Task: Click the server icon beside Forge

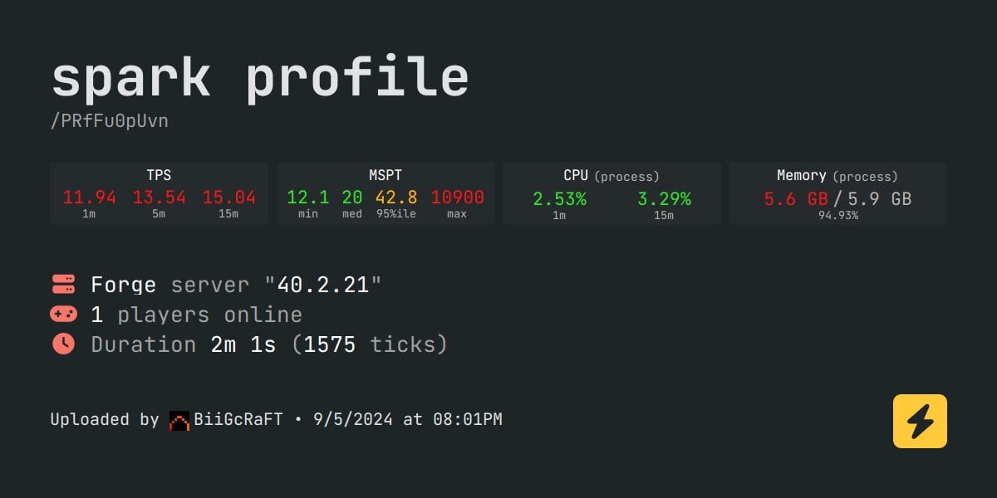Action: point(64,285)
